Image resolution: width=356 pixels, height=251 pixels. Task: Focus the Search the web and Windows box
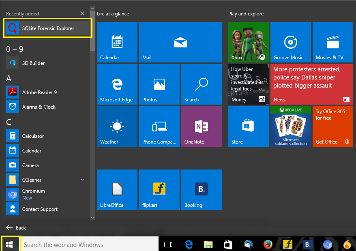pyautogui.click(x=90, y=245)
